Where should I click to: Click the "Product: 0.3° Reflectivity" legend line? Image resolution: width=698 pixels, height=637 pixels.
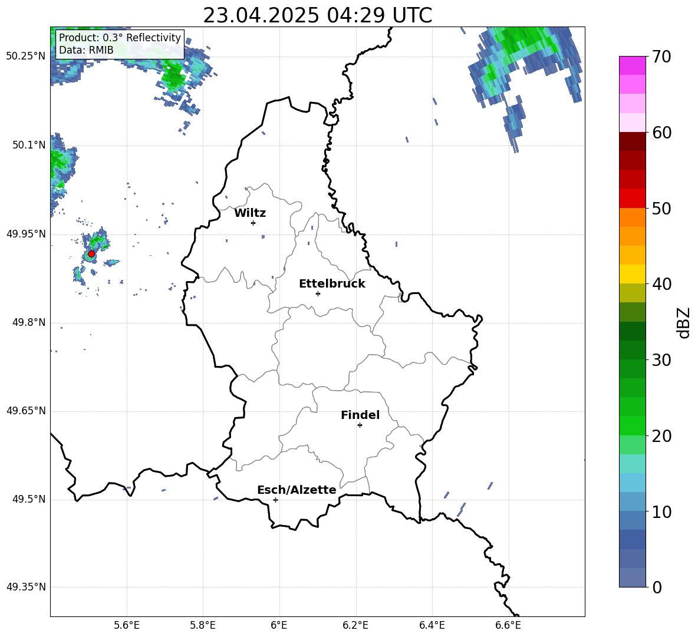(x=120, y=37)
